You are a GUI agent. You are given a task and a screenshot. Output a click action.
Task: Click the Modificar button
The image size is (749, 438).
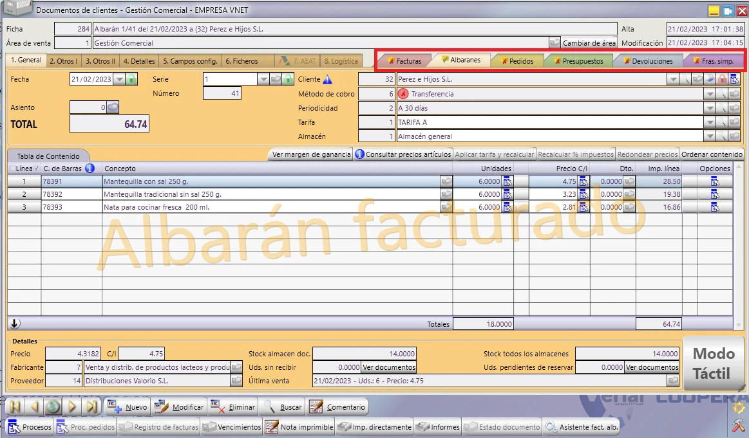click(180, 407)
